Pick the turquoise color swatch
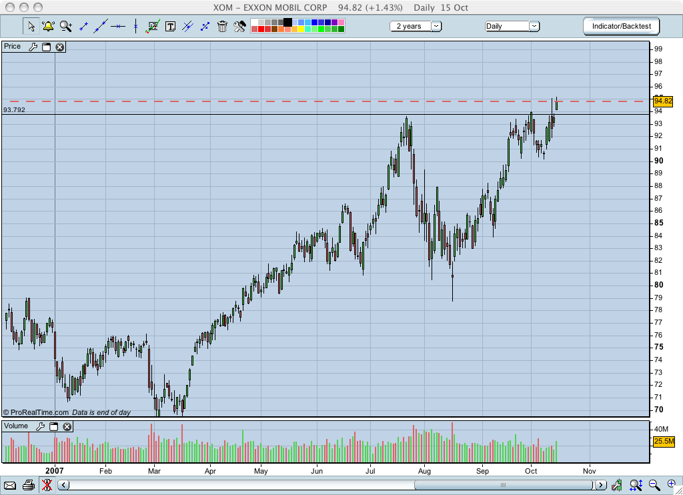 [x=307, y=29]
